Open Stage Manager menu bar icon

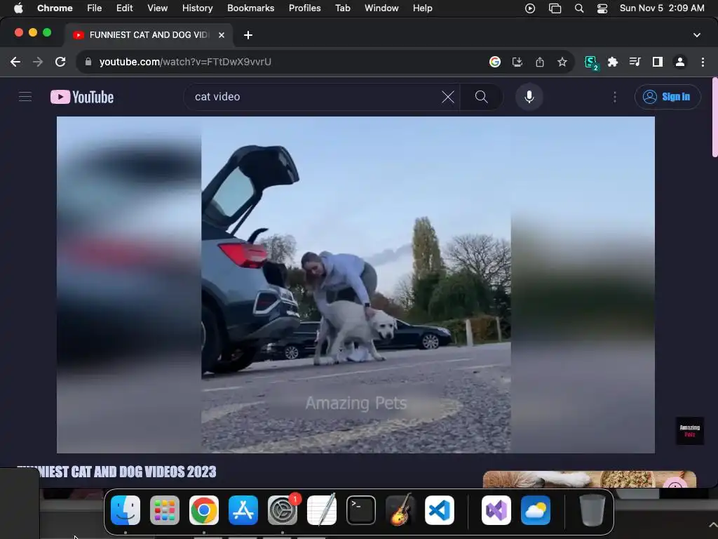[555, 8]
